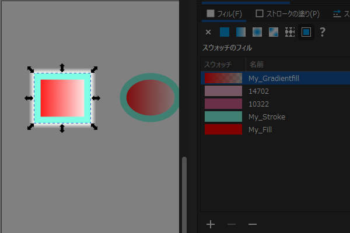The image size is (350, 233).
Task: Add a new swatch with plus button
Action: tap(211, 224)
